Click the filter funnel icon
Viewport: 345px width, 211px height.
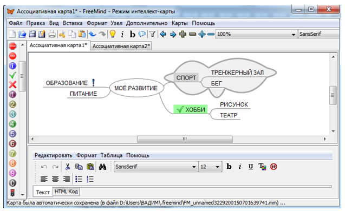tap(152, 34)
